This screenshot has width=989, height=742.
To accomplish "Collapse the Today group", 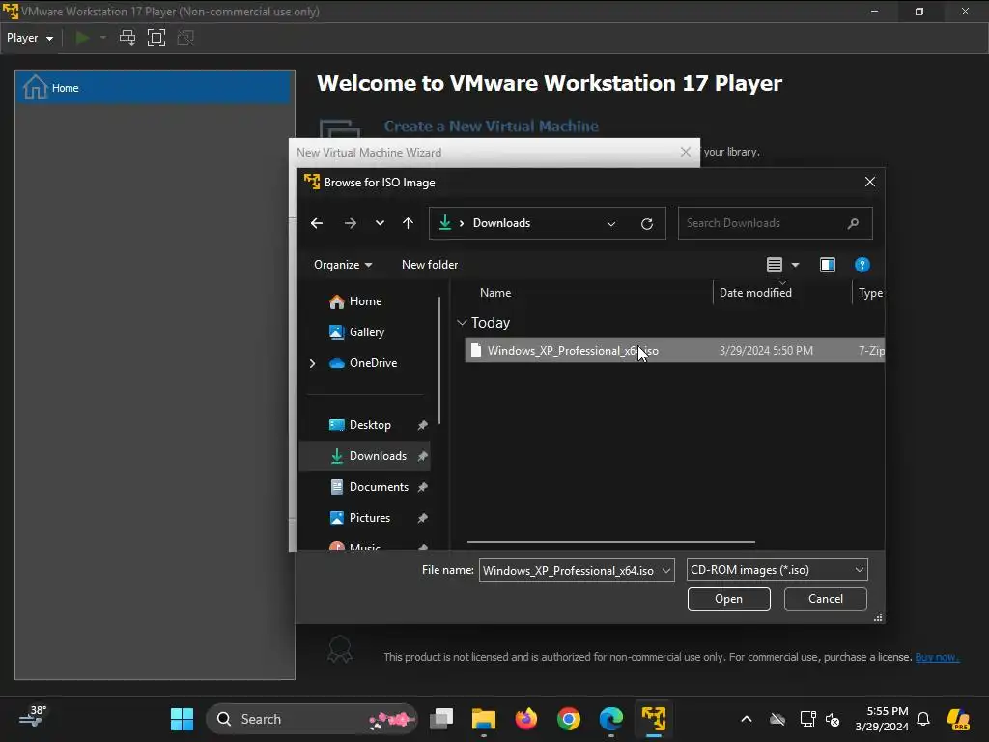I will point(462,323).
